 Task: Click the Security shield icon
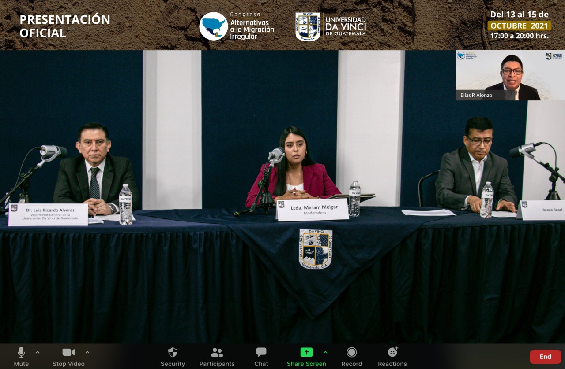[x=173, y=352]
